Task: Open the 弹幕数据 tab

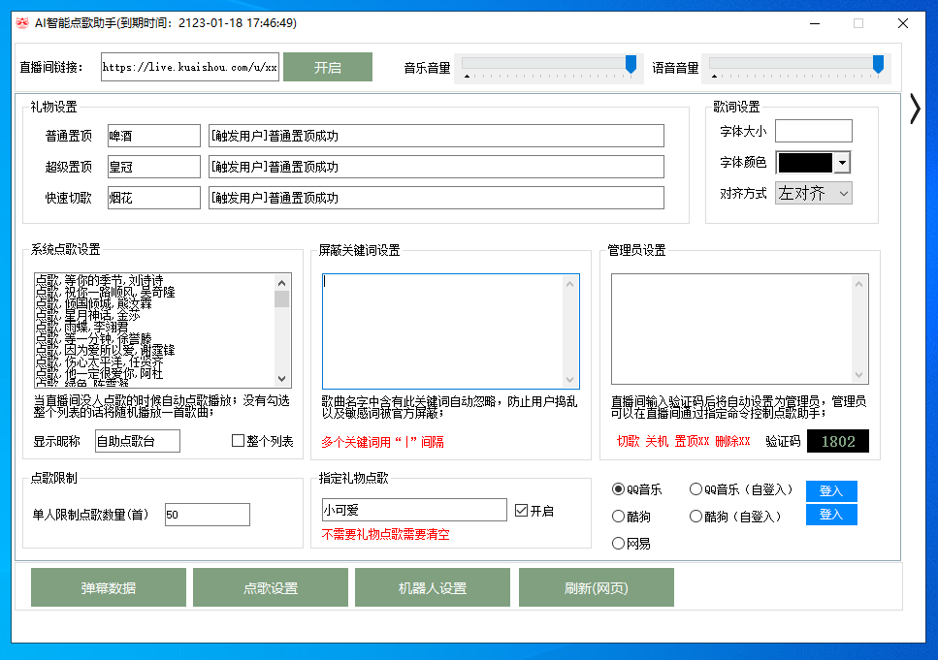Action: pyautogui.click(x=109, y=588)
